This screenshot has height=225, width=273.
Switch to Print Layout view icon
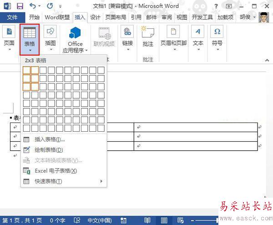click(164, 220)
